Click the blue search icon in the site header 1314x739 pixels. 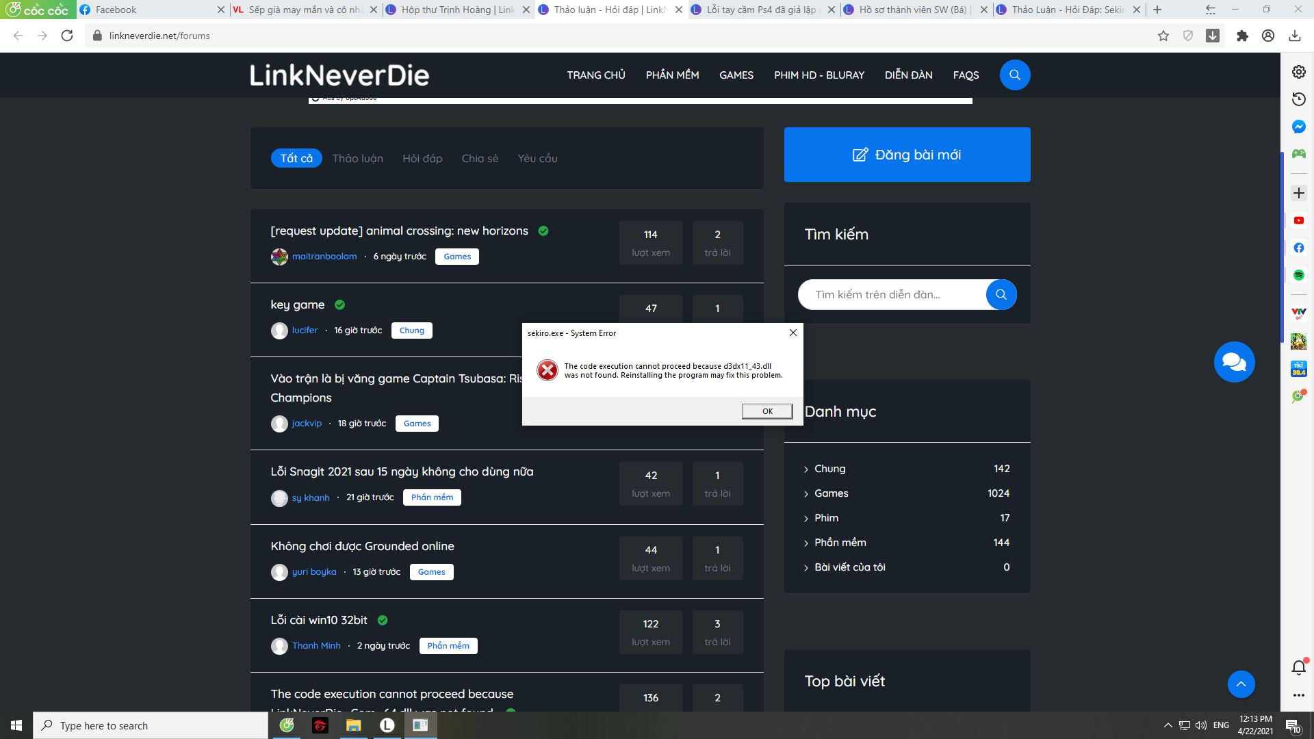tap(1014, 75)
